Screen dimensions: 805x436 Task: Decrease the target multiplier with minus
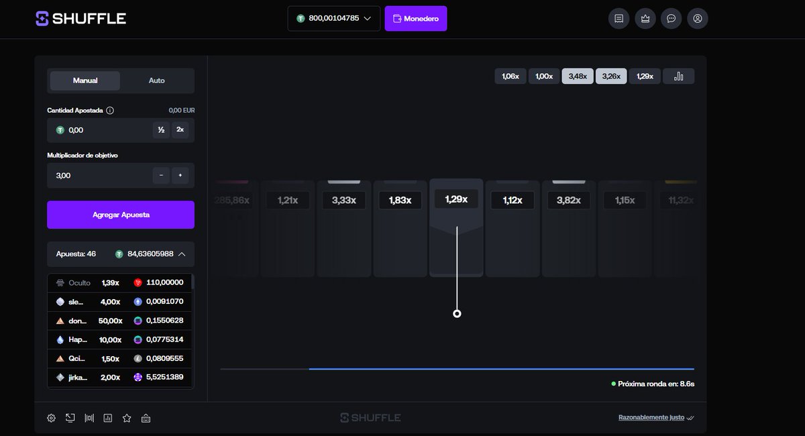tap(161, 176)
